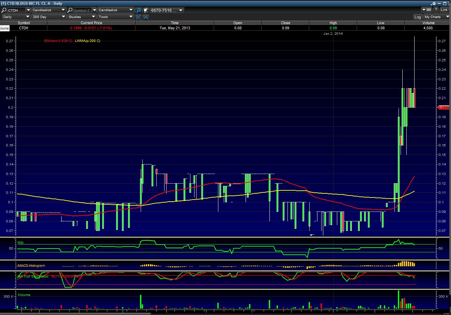Click the symbol search magnifier icon
The width and height of the screenshot is (451, 315).
4,10
